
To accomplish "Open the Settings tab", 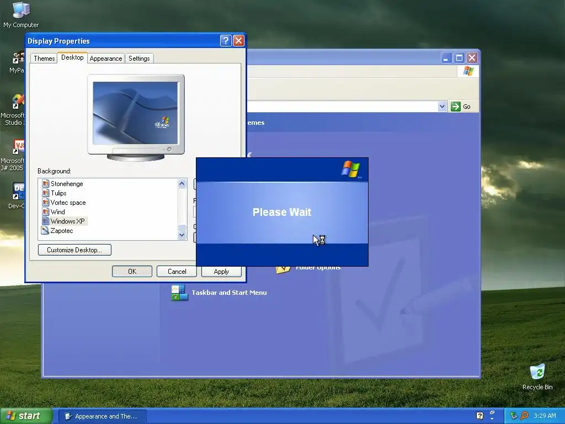I will click(139, 59).
